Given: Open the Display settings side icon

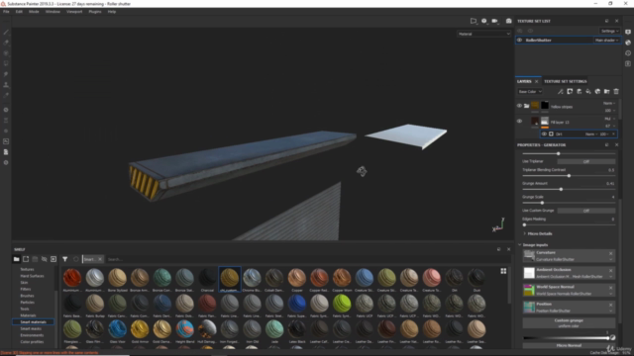Looking at the screenshot, I should [628, 32].
